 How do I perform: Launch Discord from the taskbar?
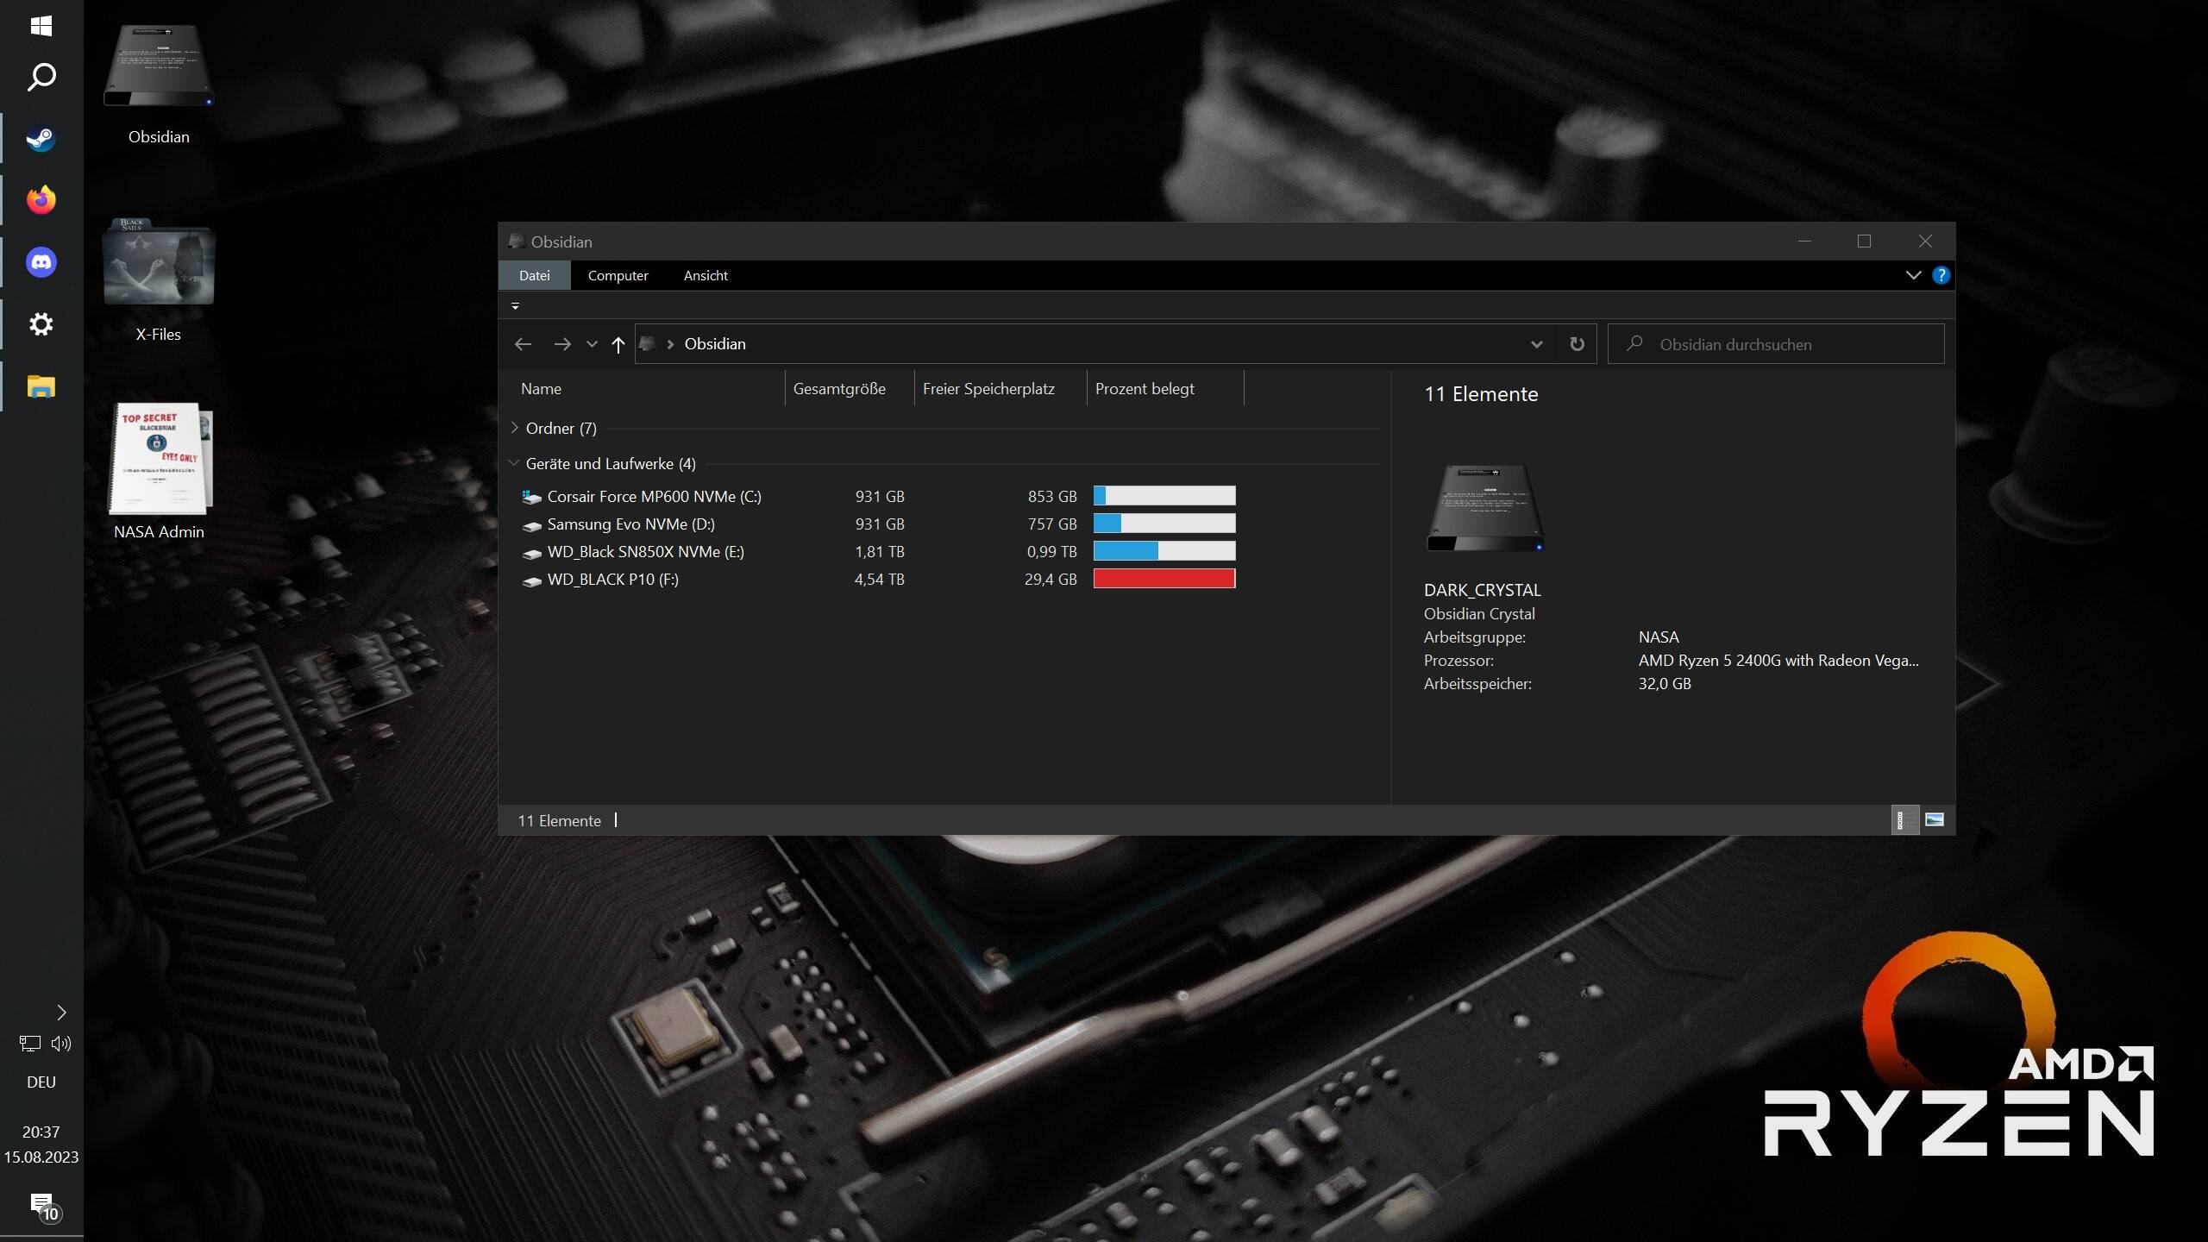click(41, 262)
